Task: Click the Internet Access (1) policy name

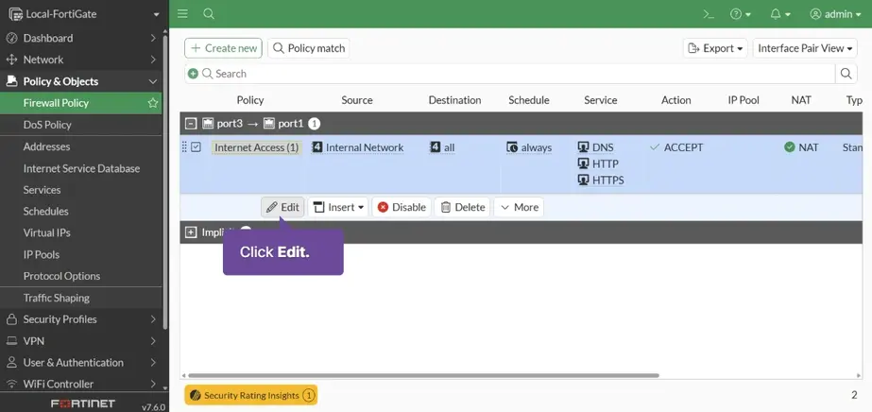Action: point(256,148)
